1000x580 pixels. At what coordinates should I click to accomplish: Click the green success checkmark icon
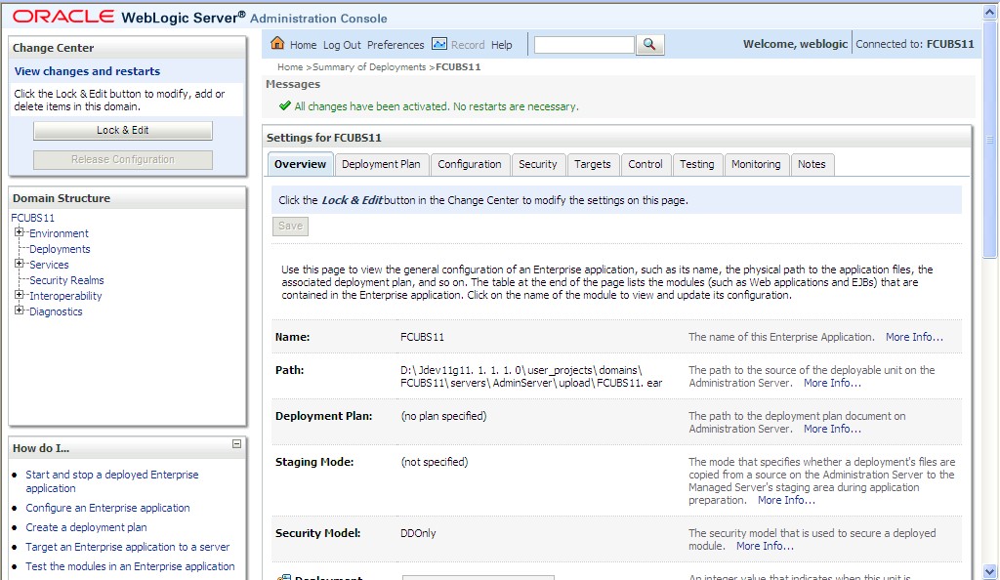[285, 105]
